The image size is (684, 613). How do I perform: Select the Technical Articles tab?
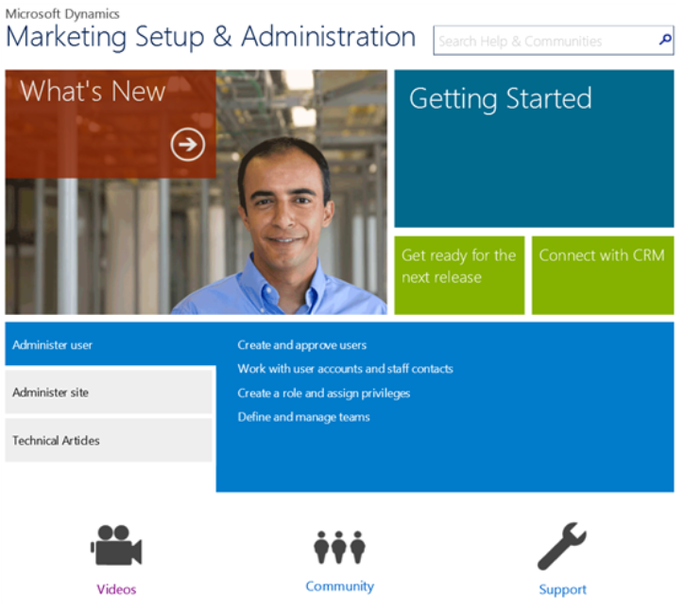point(109,441)
